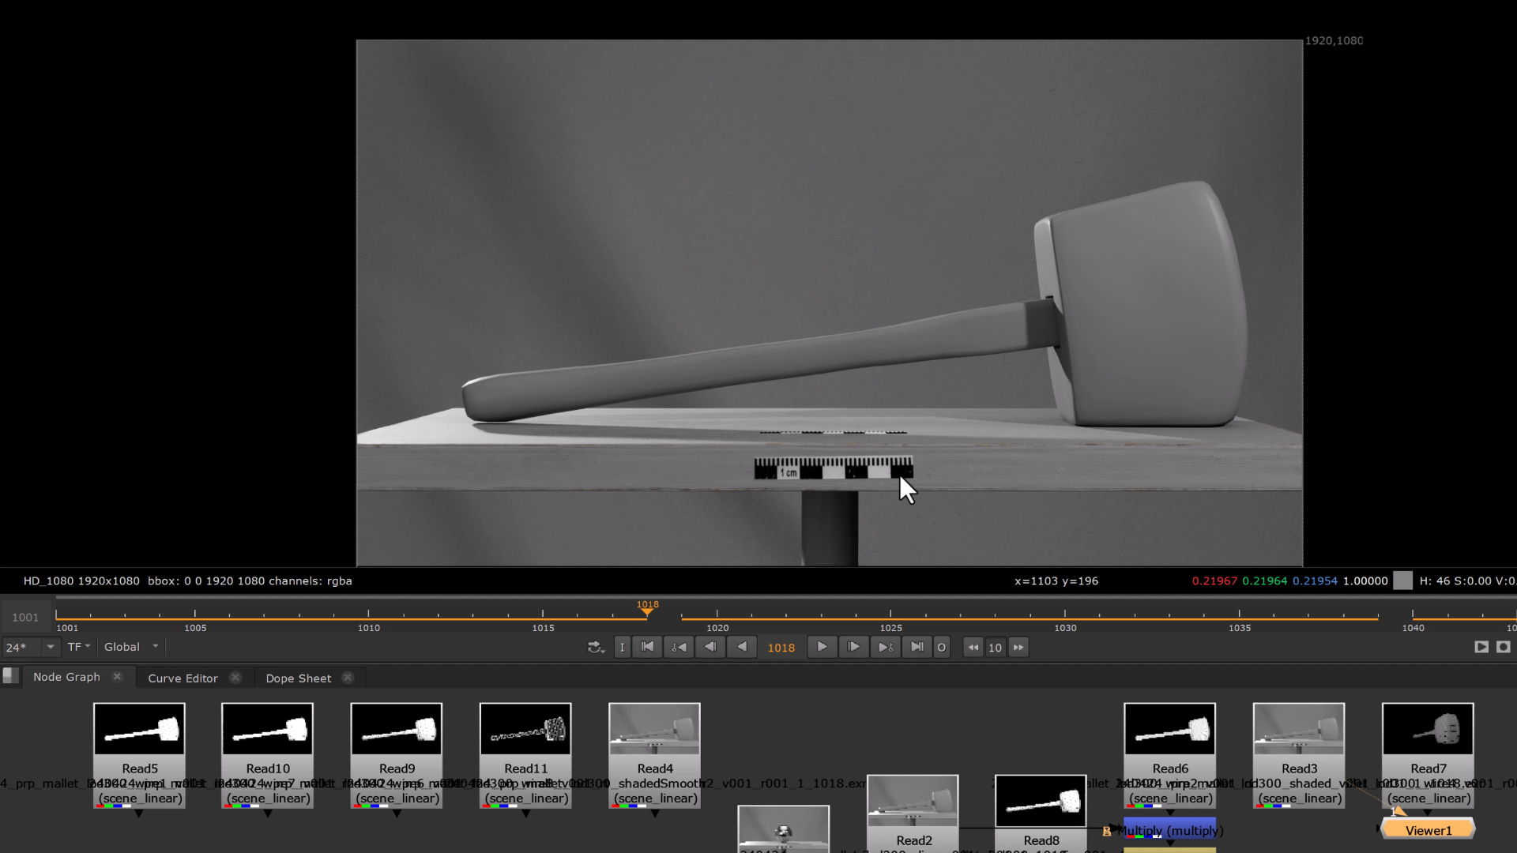Select the Read11 node thumbnail

525,729
